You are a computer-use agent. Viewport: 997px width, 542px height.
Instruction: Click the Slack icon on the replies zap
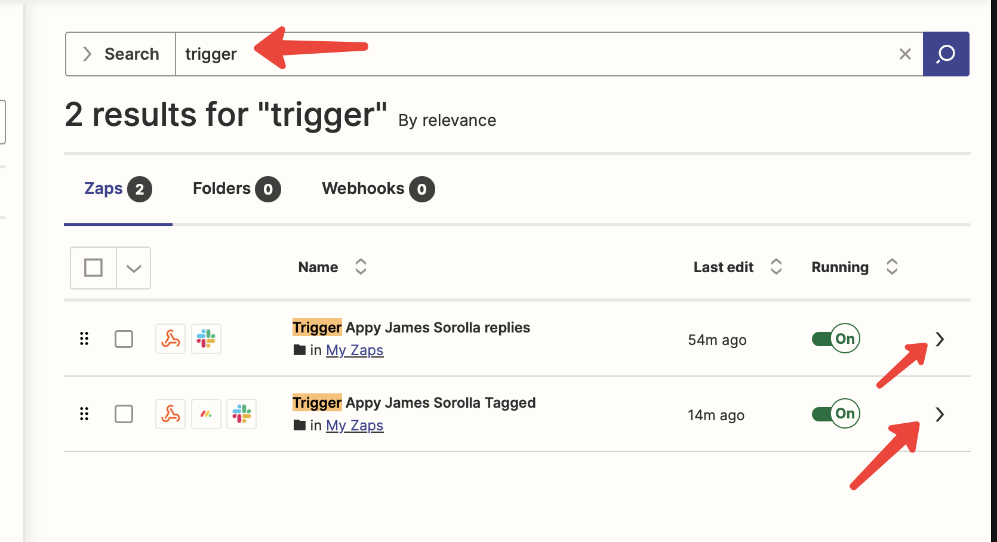pos(206,339)
